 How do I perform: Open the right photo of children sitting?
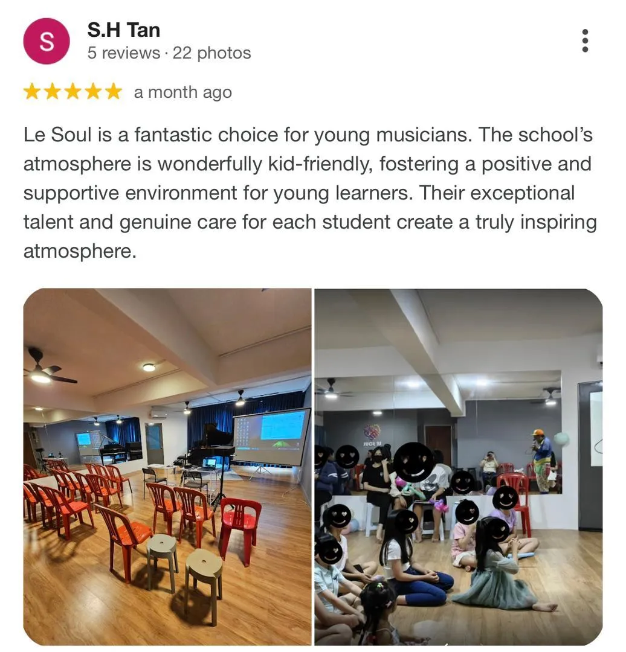458,467
